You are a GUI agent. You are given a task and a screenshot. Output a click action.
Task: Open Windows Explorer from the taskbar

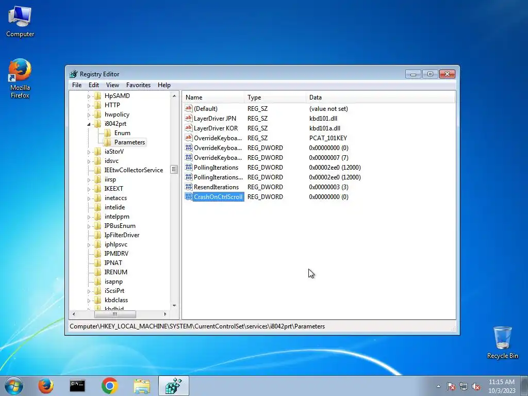tap(142, 386)
